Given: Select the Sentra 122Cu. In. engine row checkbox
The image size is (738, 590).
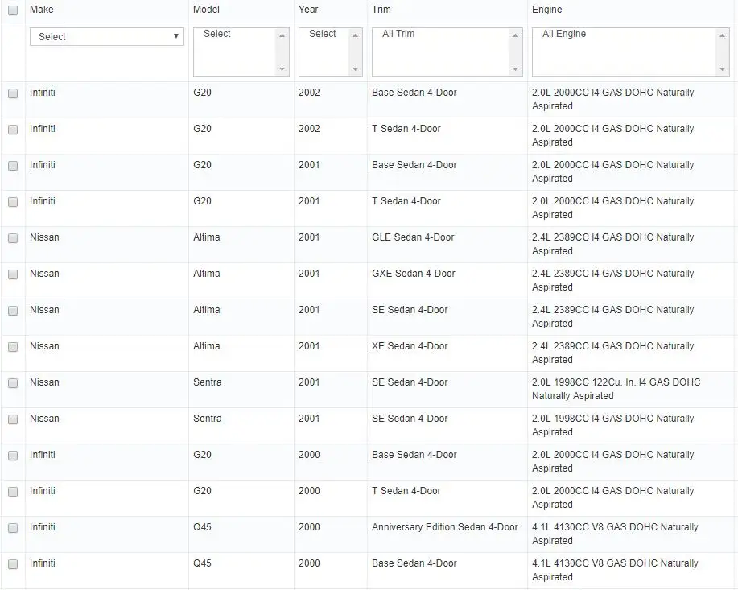Looking at the screenshot, I should [13, 383].
